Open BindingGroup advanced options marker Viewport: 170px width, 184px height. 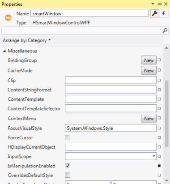(x=159, y=60)
